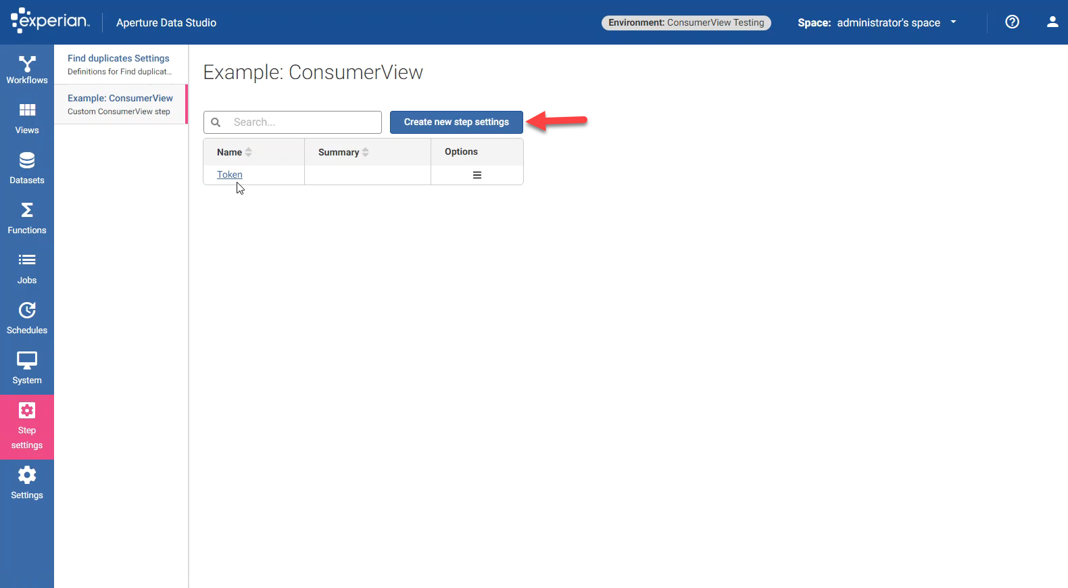Open the Token settings link
Image resolution: width=1068 pixels, height=588 pixels.
230,174
